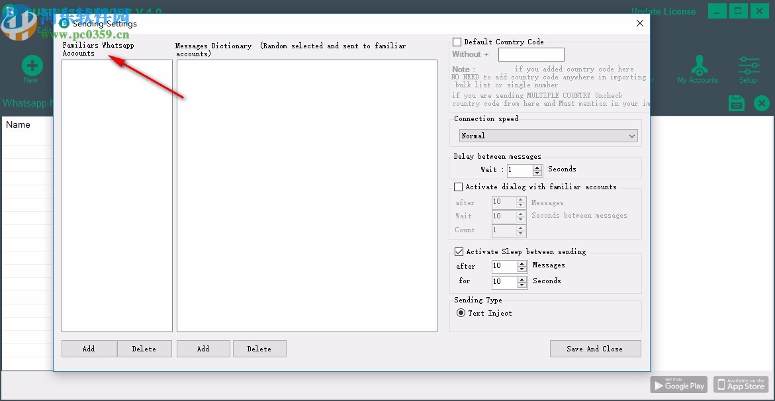Screen dimensions: 775x401
Task: Increase Sleep after Messages value
Action: pyautogui.click(x=522, y=263)
